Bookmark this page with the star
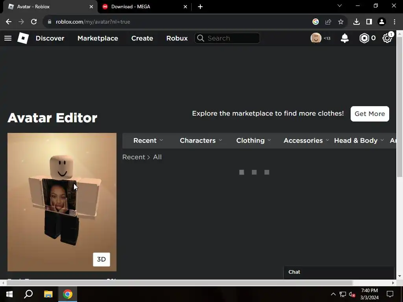Screen dimensions: 403x302 341,22
